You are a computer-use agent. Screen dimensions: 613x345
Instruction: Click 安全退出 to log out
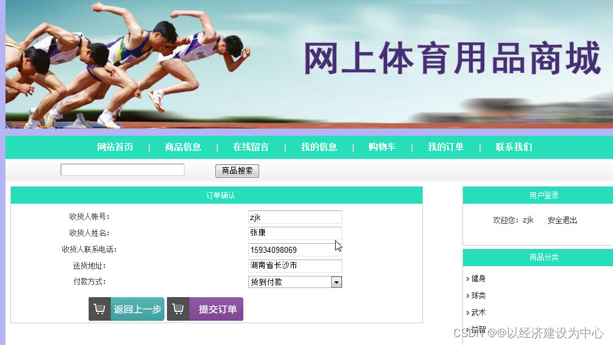pyautogui.click(x=562, y=220)
